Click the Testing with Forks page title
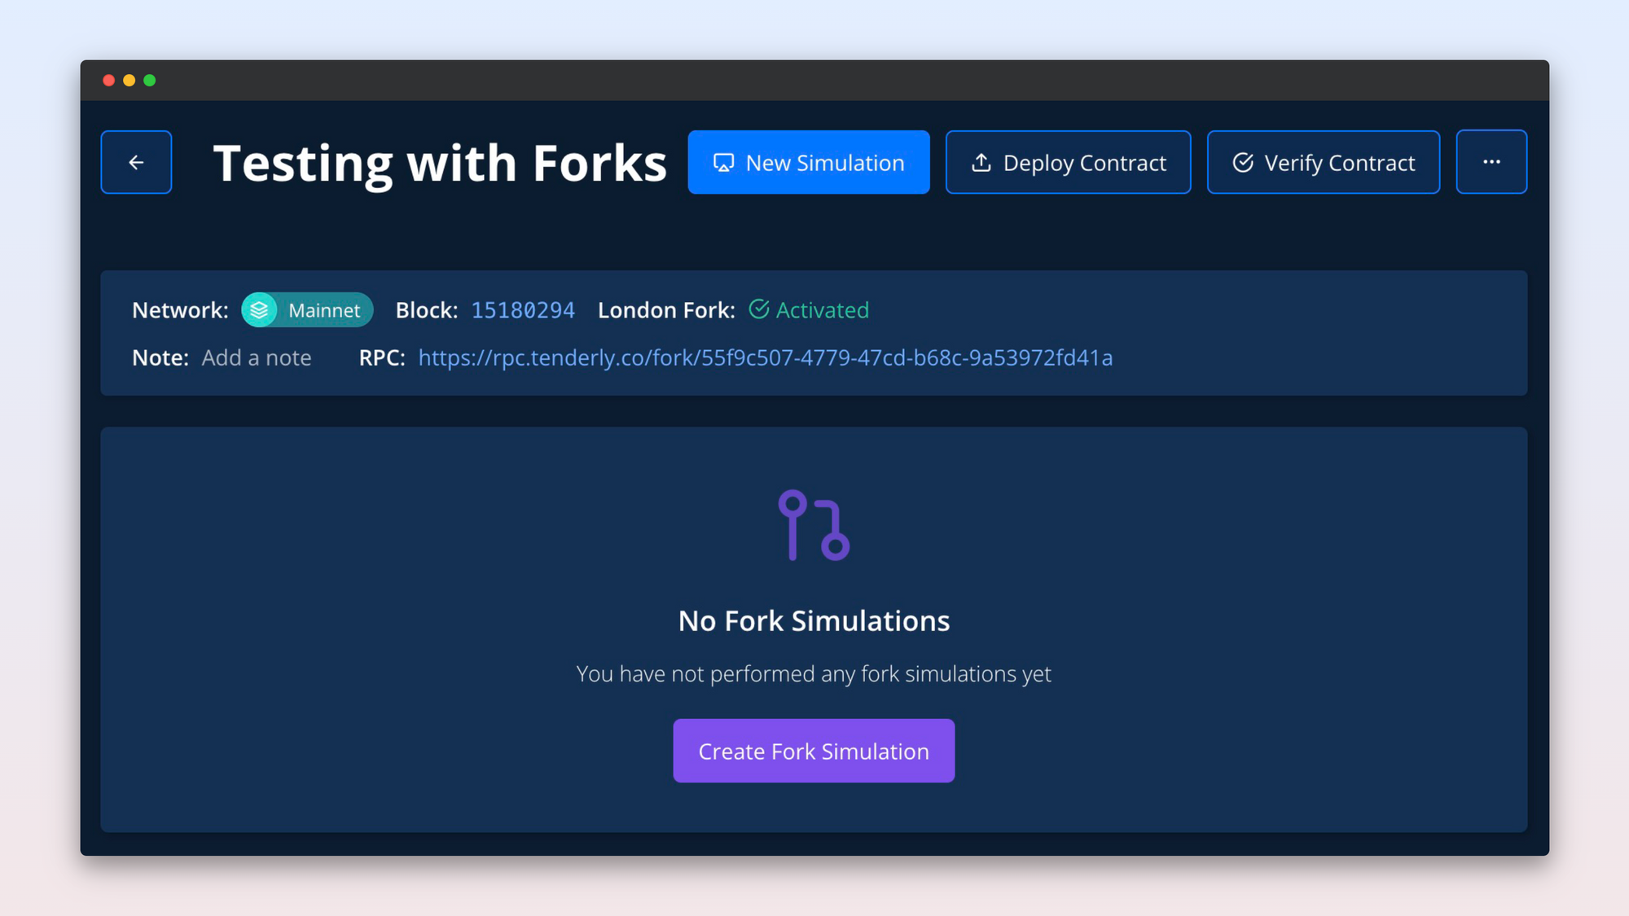 click(x=439, y=162)
